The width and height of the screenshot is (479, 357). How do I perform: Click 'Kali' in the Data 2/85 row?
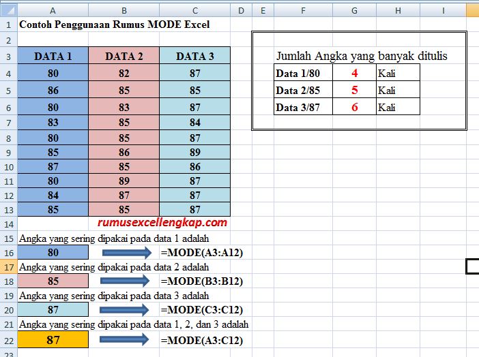point(386,91)
